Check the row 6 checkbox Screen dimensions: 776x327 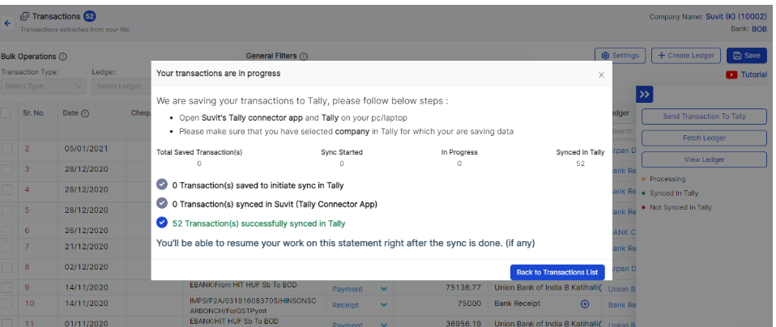(x=6, y=231)
